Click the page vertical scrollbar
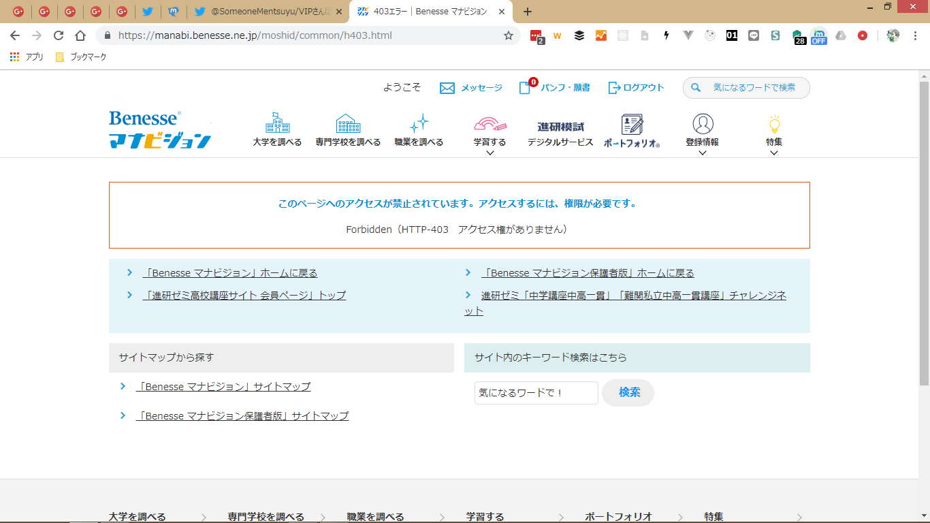930x523 pixels. click(x=924, y=232)
